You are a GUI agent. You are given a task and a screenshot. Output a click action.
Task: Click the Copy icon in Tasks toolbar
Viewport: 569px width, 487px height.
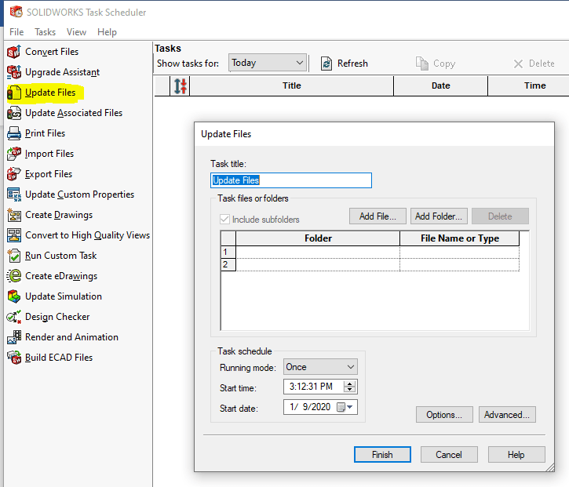tap(422, 64)
